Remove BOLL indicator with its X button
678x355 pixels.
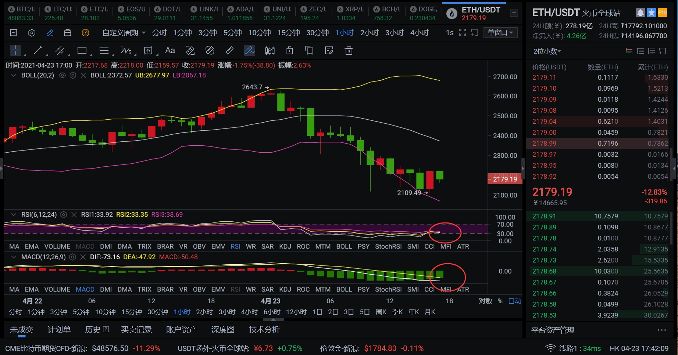coord(83,75)
